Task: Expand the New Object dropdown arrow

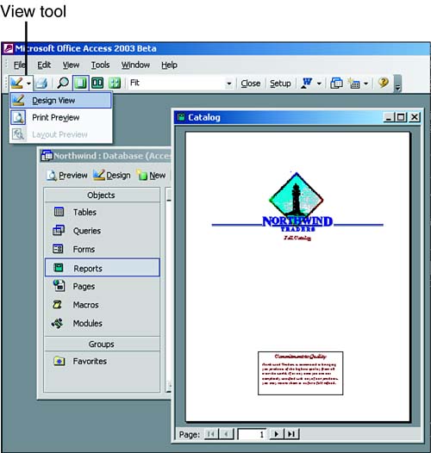Action: point(365,84)
